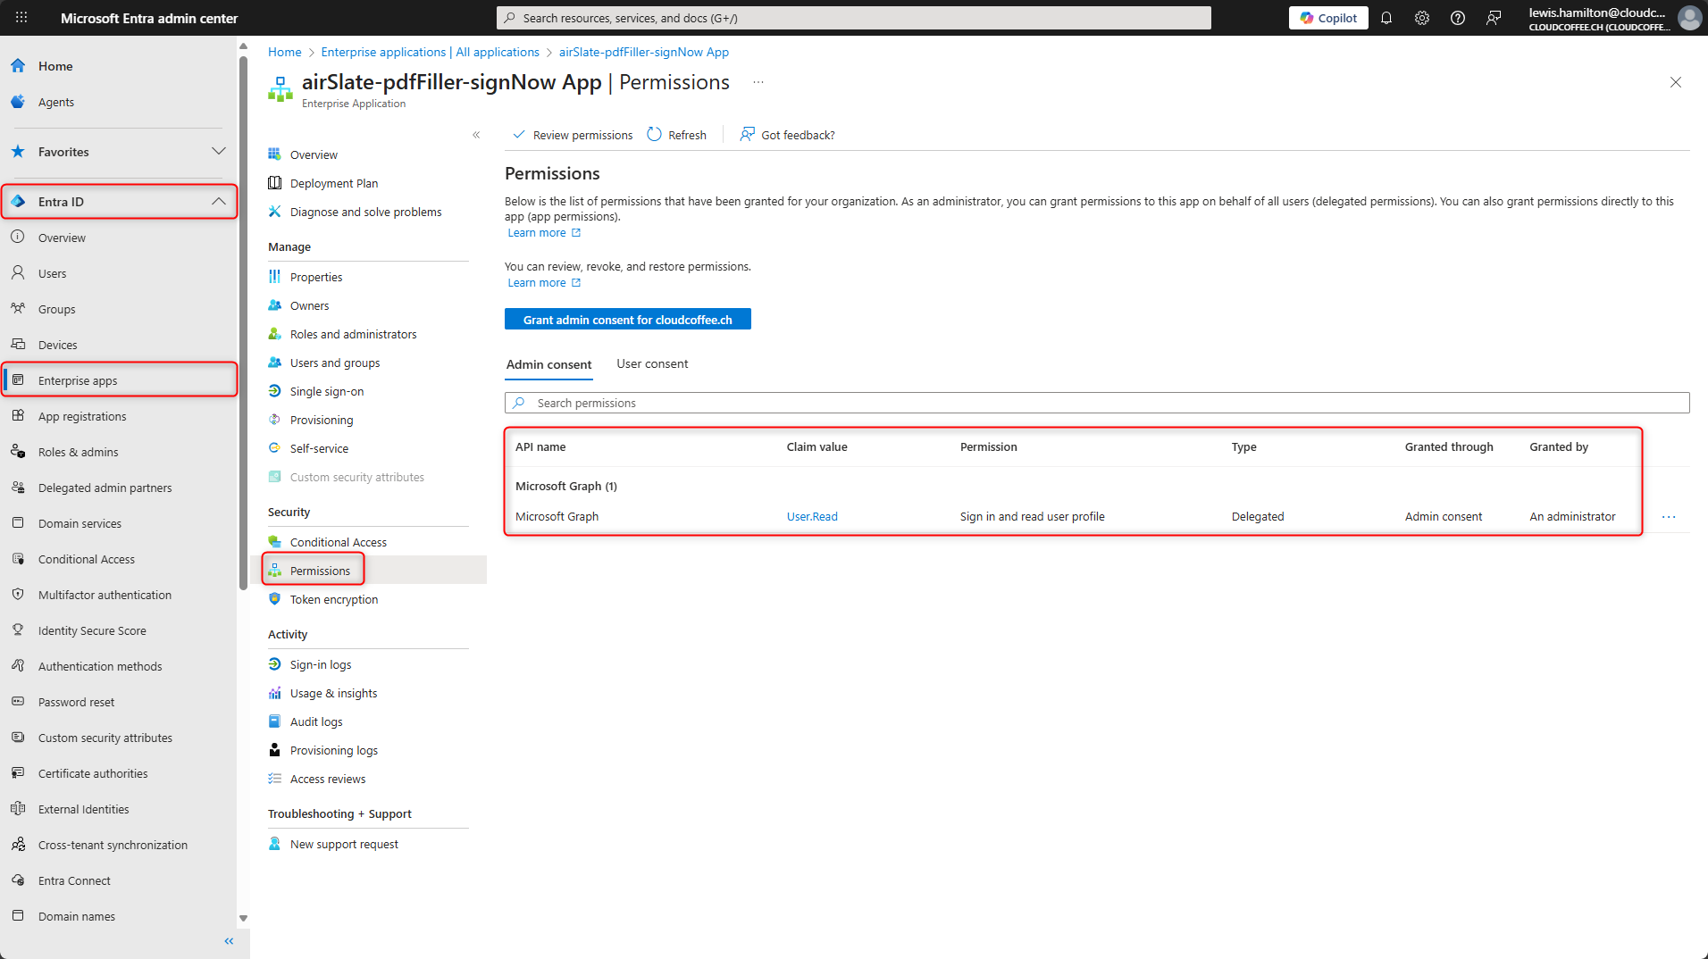Screen dimensions: 1708x959
Task: Open Cross-tenant synchronization
Action: [113, 845]
